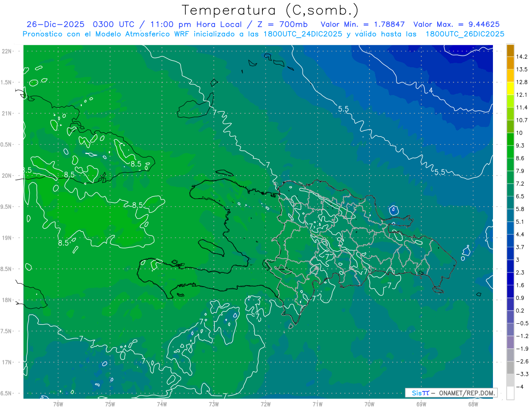Click the '68W' longitude label
The height and width of the screenshot is (410, 531).
[x=473, y=404]
